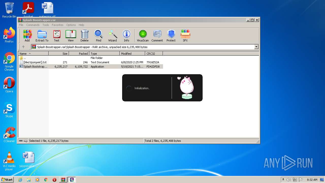Click the 'Selected 1 file' status text
This screenshot has width=325, height=183.
click(49, 141)
